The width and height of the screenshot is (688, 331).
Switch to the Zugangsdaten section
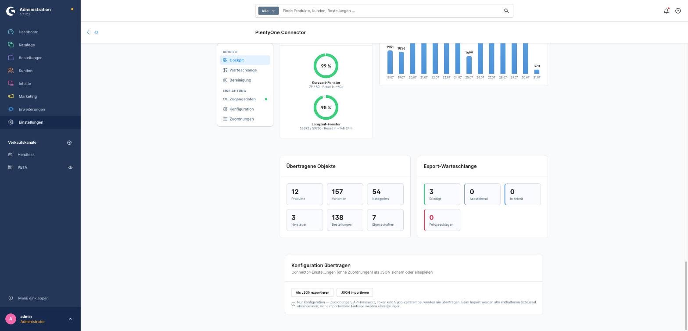245,99
